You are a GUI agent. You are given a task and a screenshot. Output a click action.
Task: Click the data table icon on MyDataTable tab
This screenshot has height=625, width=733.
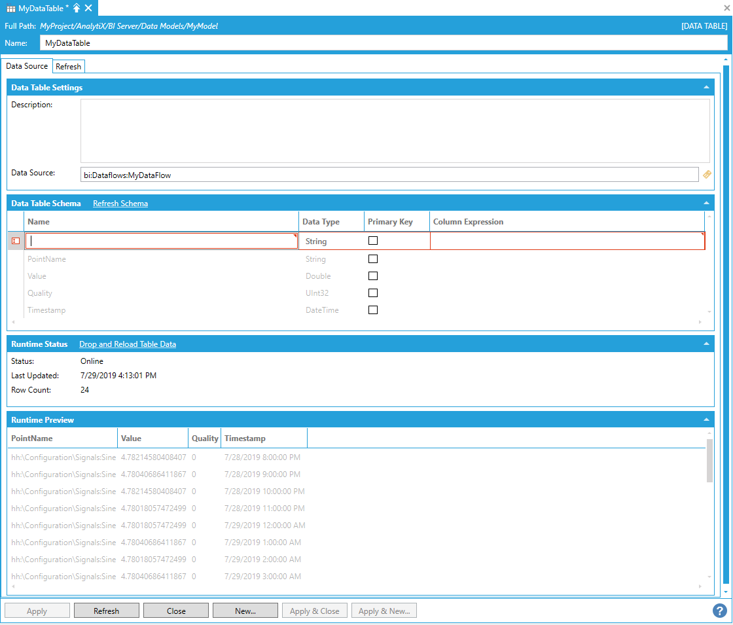click(x=11, y=8)
